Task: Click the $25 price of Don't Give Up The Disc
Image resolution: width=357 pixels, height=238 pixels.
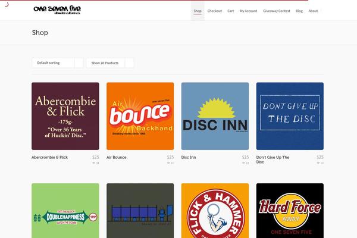Action: (x=320, y=157)
